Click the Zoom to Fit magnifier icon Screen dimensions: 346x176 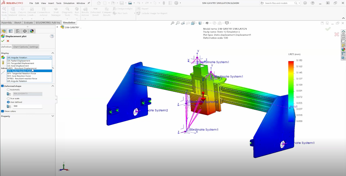coord(173,23)
